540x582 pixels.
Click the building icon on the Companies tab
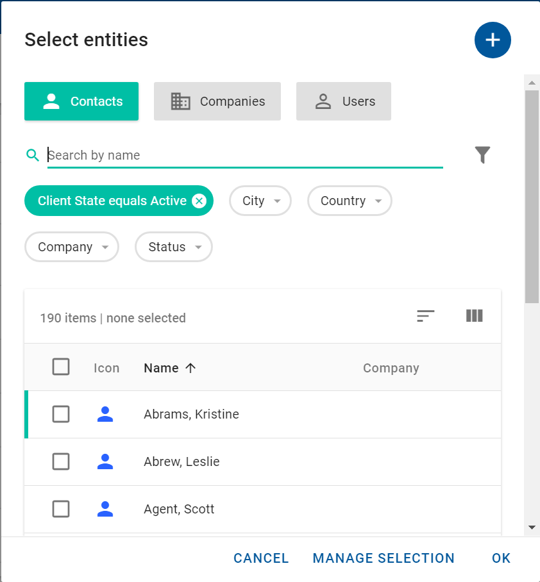pos(180,101)
